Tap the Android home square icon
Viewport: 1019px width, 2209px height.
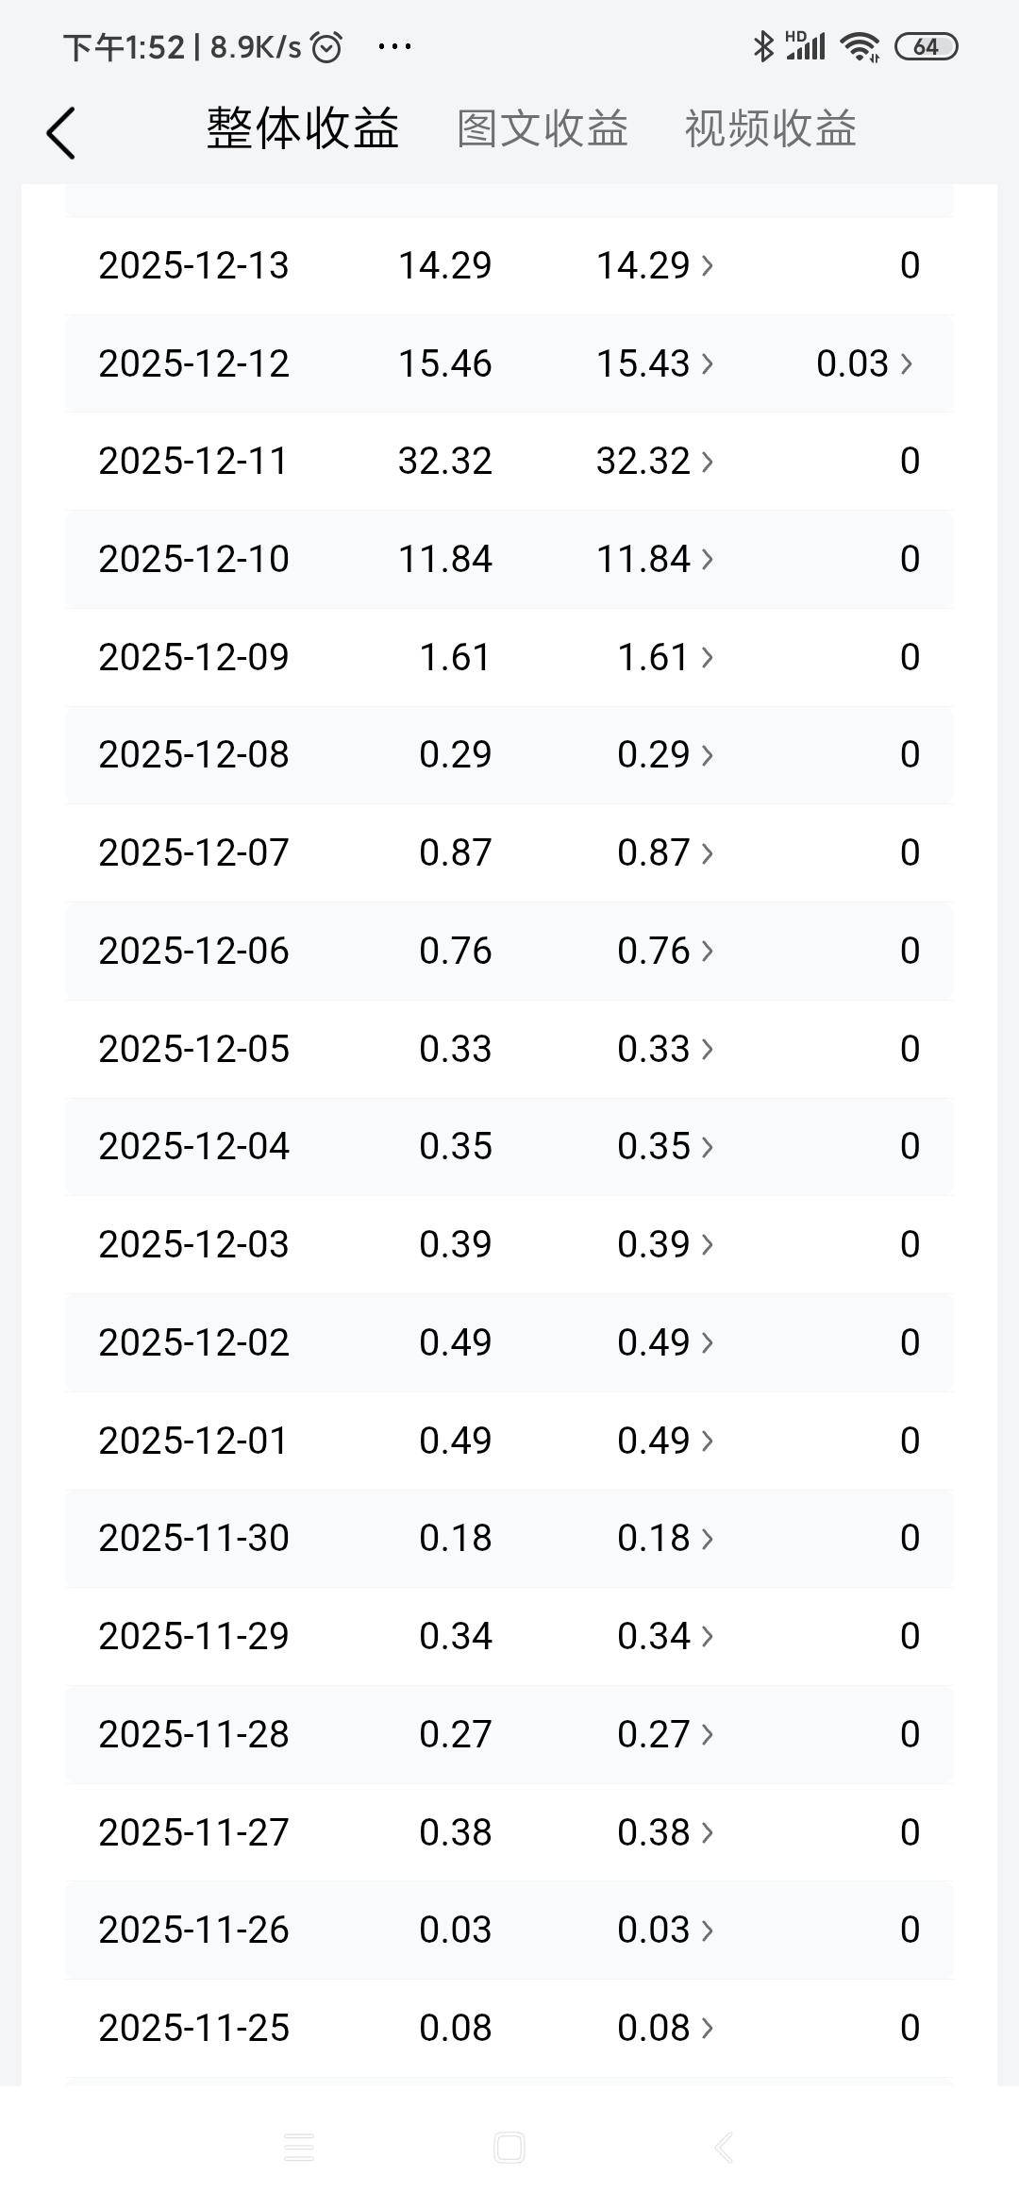coord(509,2148)
